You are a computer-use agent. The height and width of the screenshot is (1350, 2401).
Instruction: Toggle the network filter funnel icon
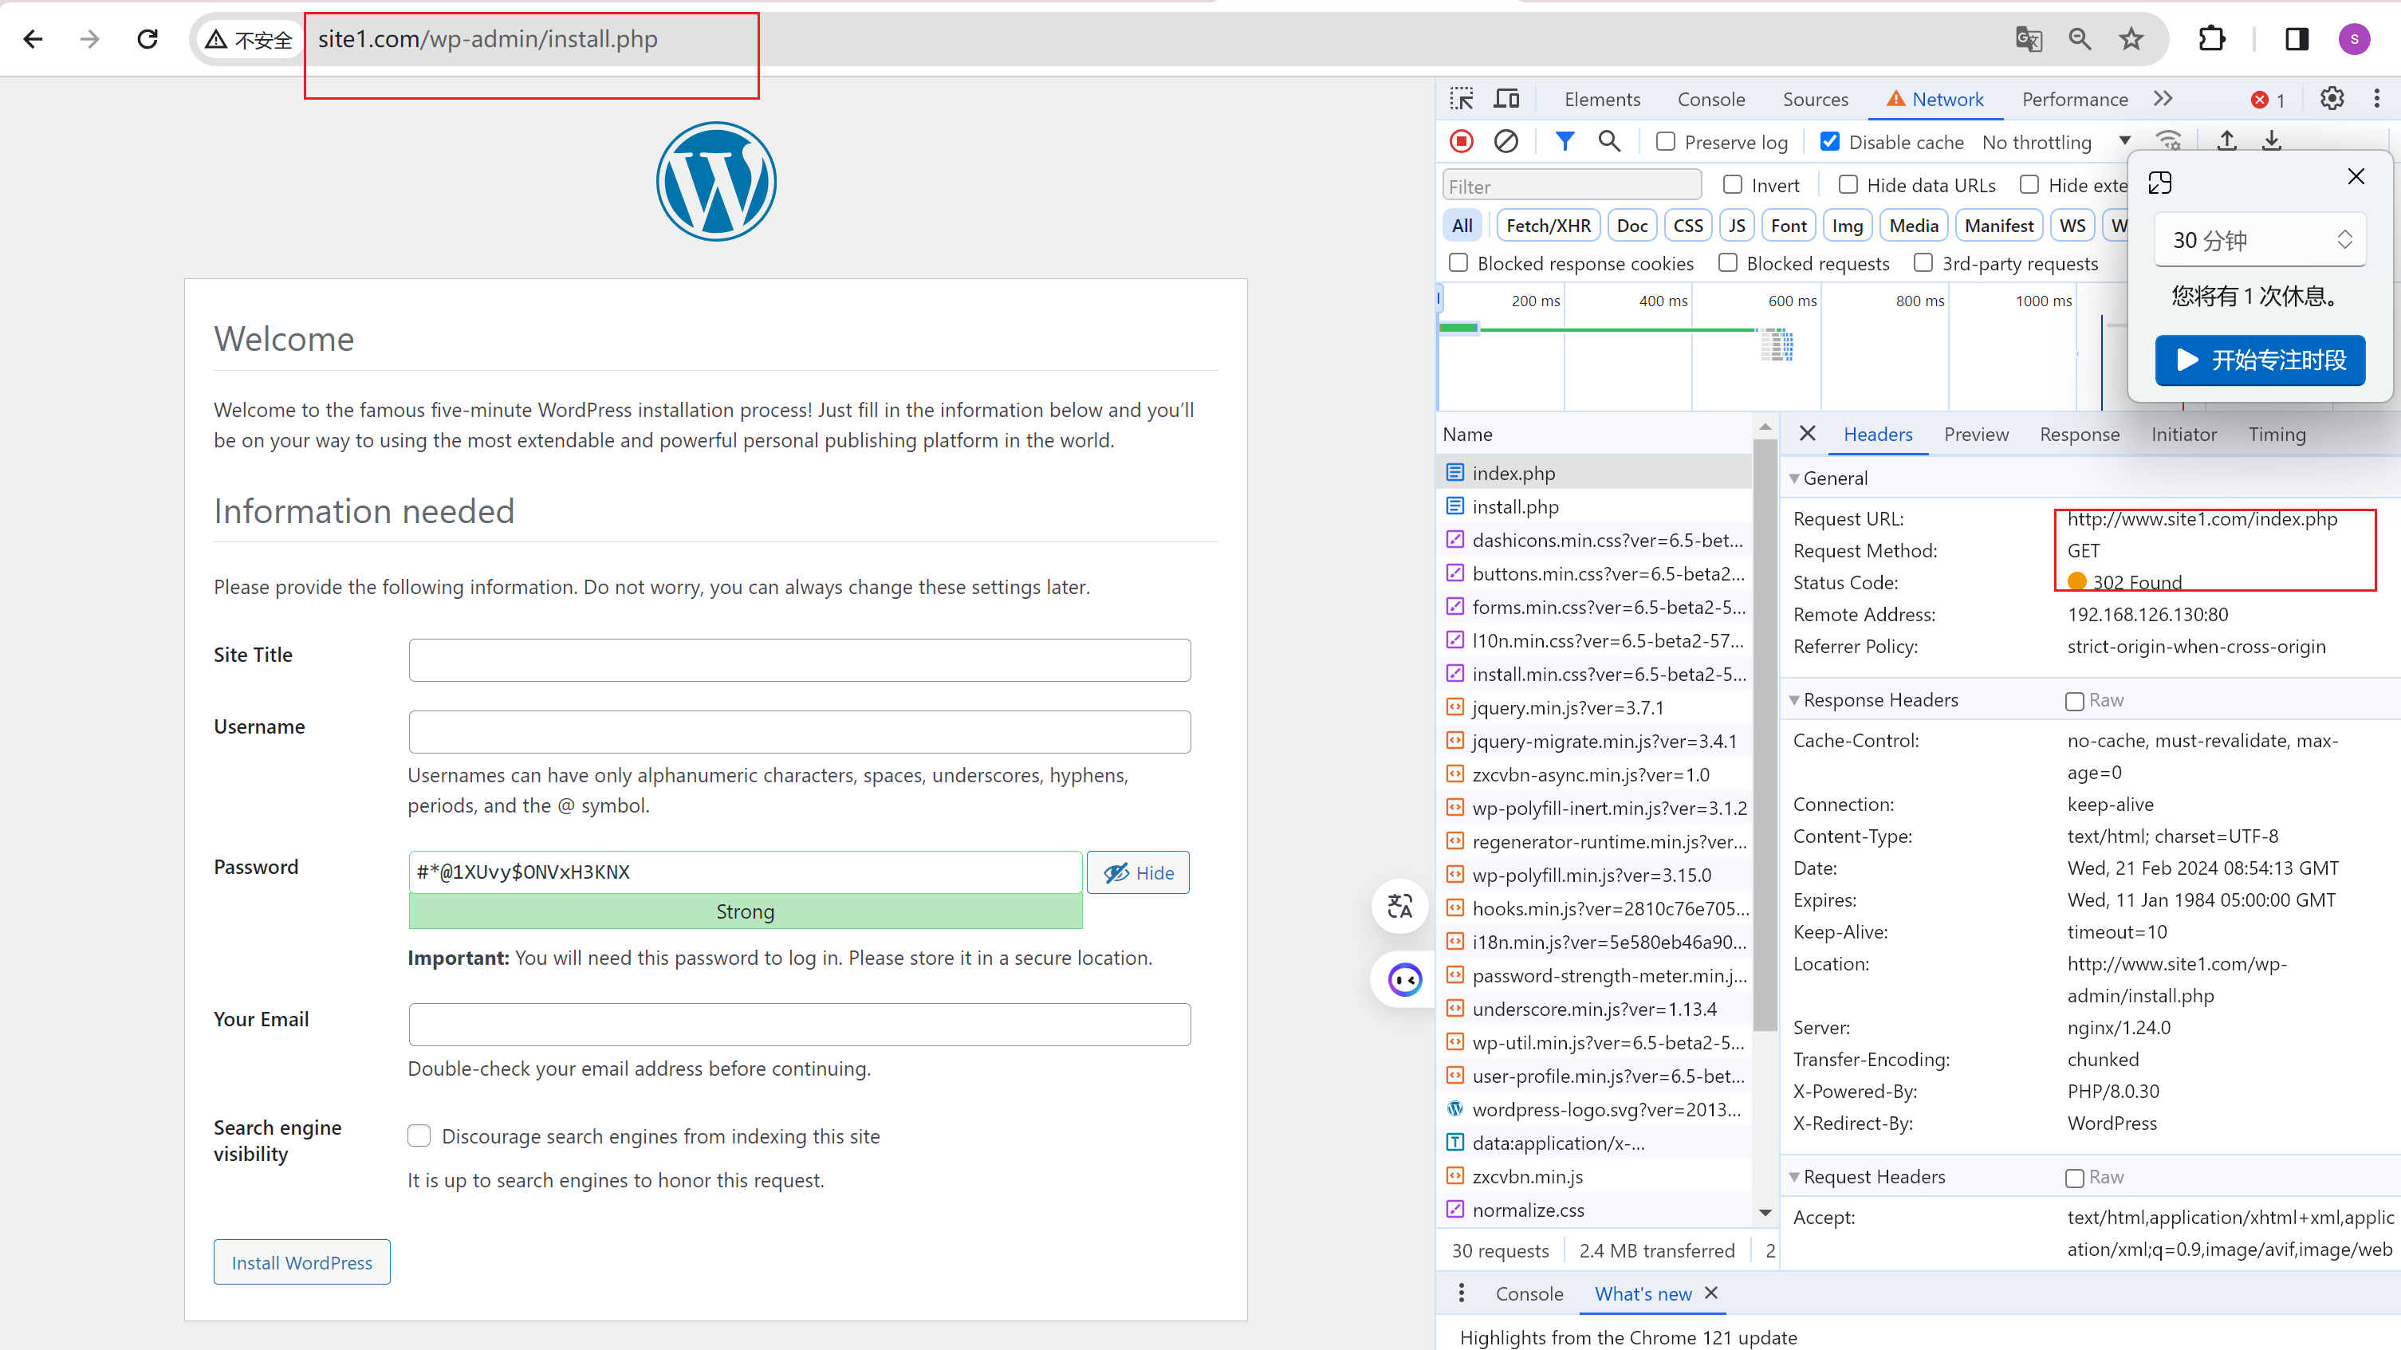click(1565, 142)
